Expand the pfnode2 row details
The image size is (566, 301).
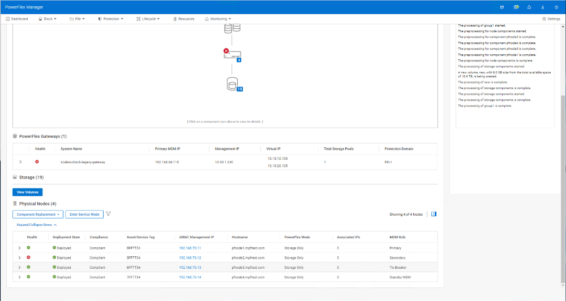pyautogui.click(x=19, y=257)
